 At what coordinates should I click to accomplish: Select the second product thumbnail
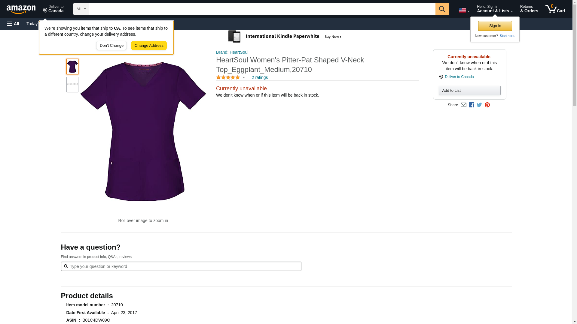72,85
